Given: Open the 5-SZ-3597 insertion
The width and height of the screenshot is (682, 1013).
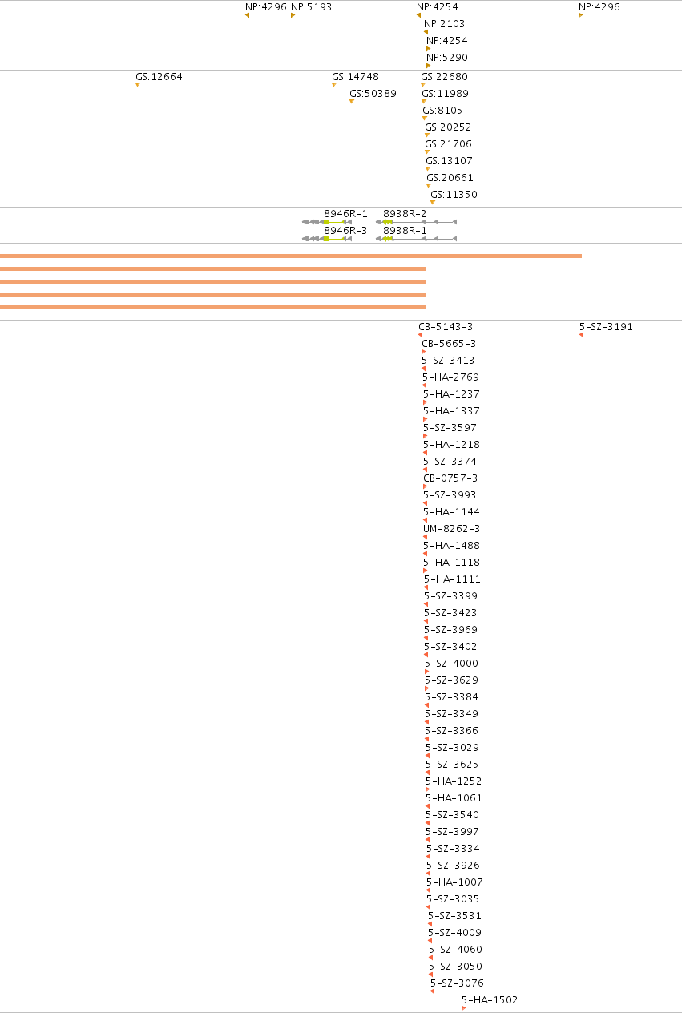Looking at the screenshot, I should (x=450, y=428).
